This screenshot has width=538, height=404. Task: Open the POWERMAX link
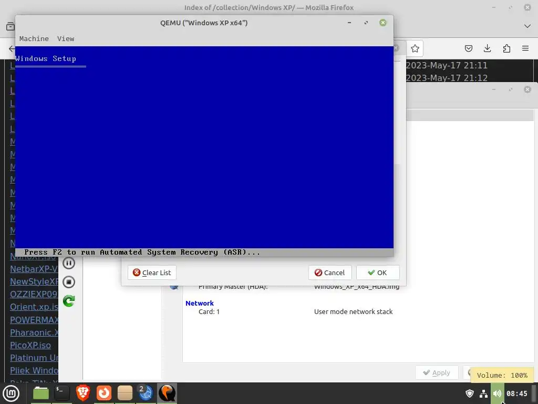34,320
